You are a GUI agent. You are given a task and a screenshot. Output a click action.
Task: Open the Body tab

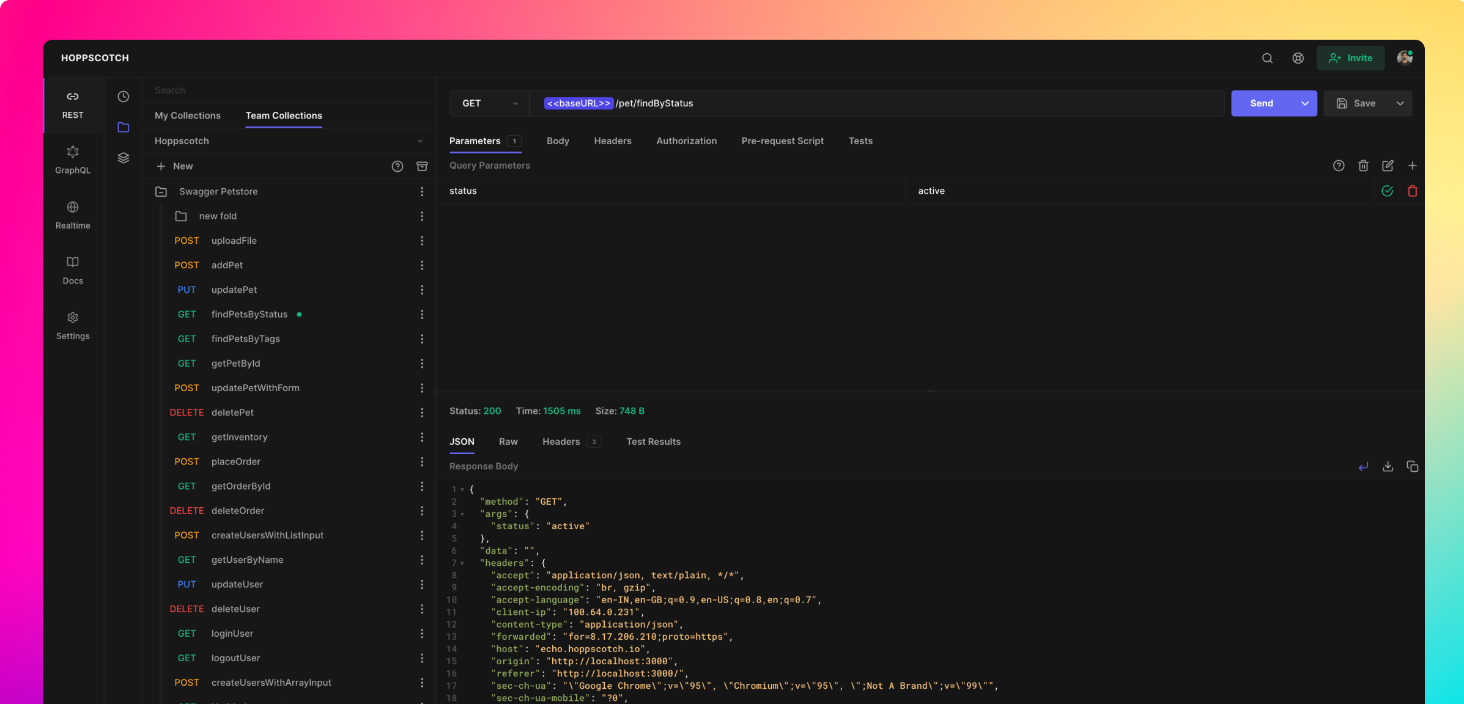[x=558, y=141]
